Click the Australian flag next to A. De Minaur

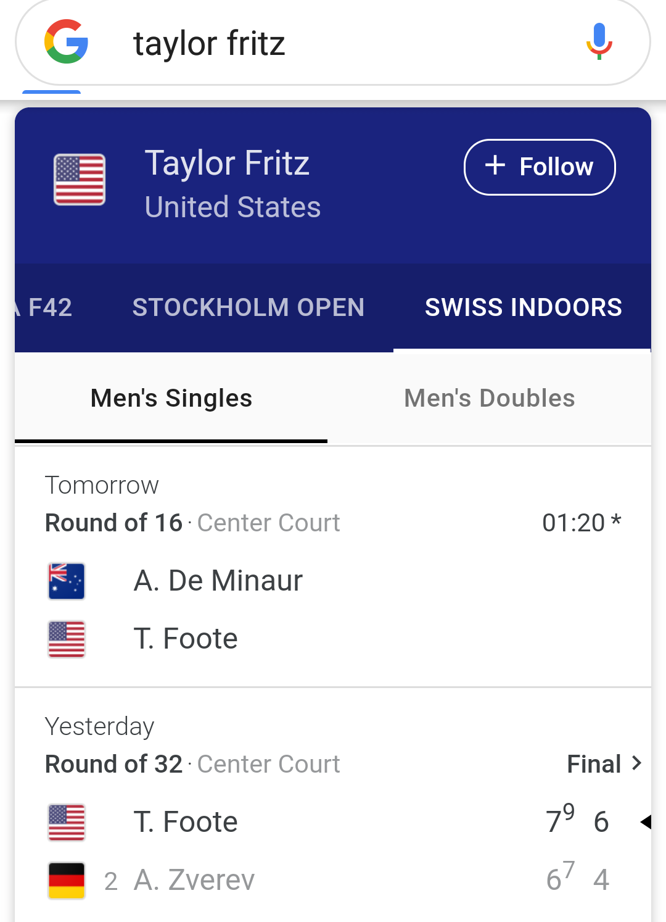(x=67, y=581)
